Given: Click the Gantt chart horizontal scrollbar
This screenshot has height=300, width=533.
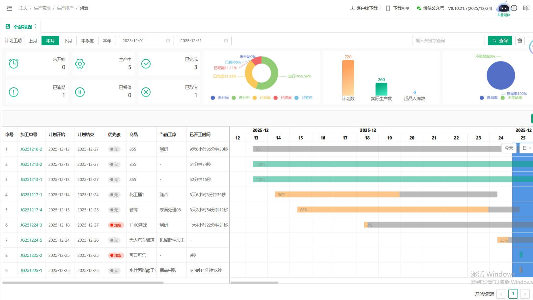Looking at the screenshot, I should [x=254, y=282].
